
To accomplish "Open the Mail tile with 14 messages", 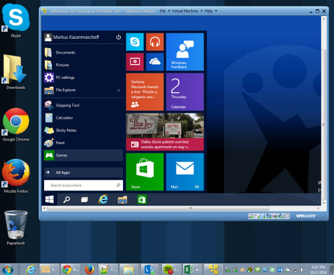I will click(x=185, y=172).
